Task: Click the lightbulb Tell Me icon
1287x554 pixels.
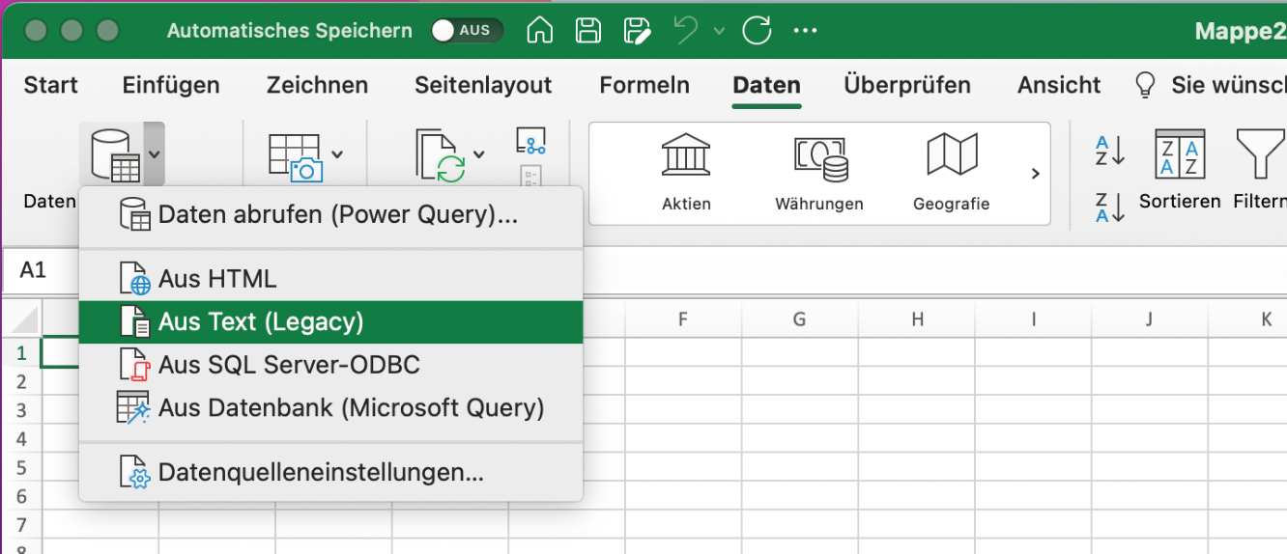Action: [1145, 85]
